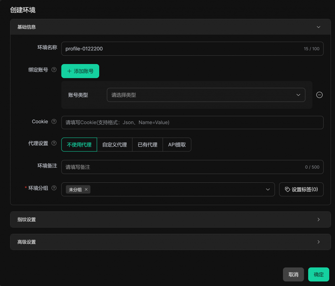Switch proxy setting to API提取
This screenshot has height=286, width=335.
[x=177, y=144]
